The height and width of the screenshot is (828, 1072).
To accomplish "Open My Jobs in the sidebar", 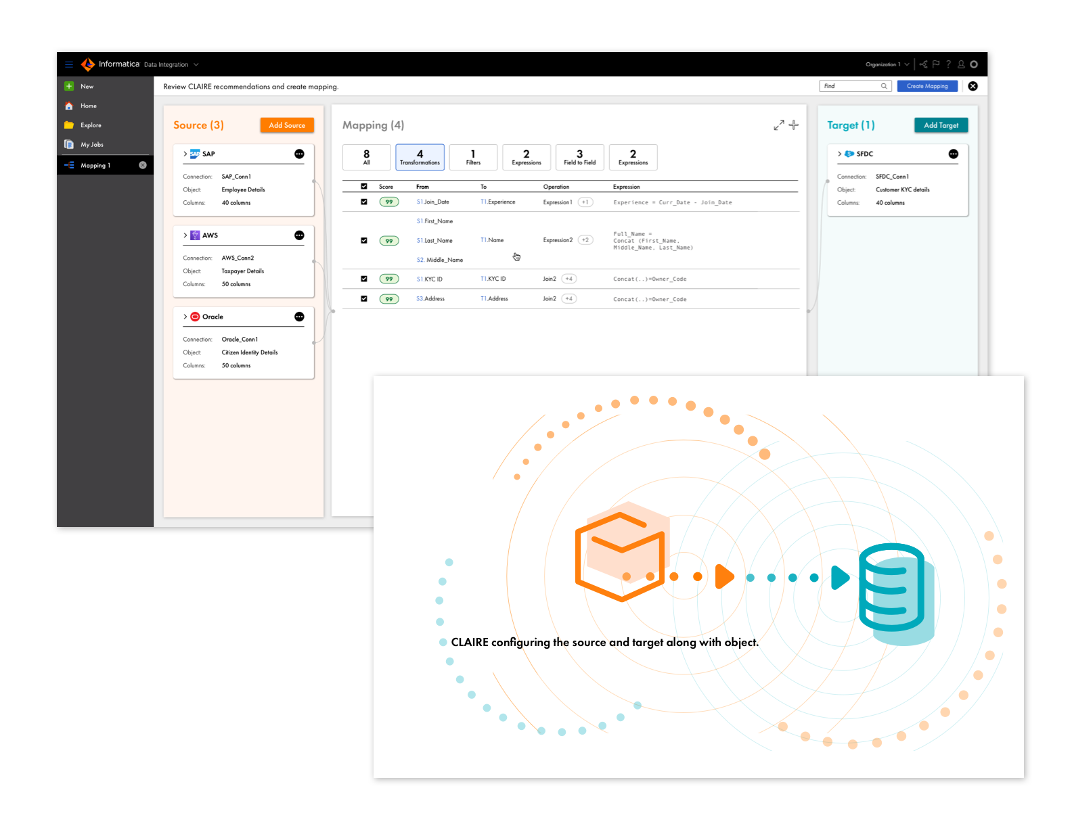I will coord(92,145).
